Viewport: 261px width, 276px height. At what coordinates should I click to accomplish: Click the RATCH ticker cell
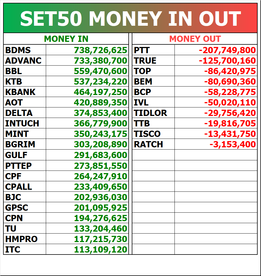click(x=153, y=144)
